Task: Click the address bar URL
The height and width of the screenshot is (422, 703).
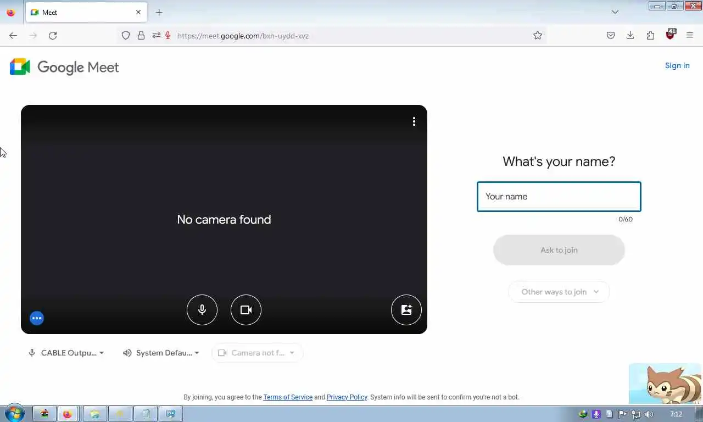Action: point(243,36)
